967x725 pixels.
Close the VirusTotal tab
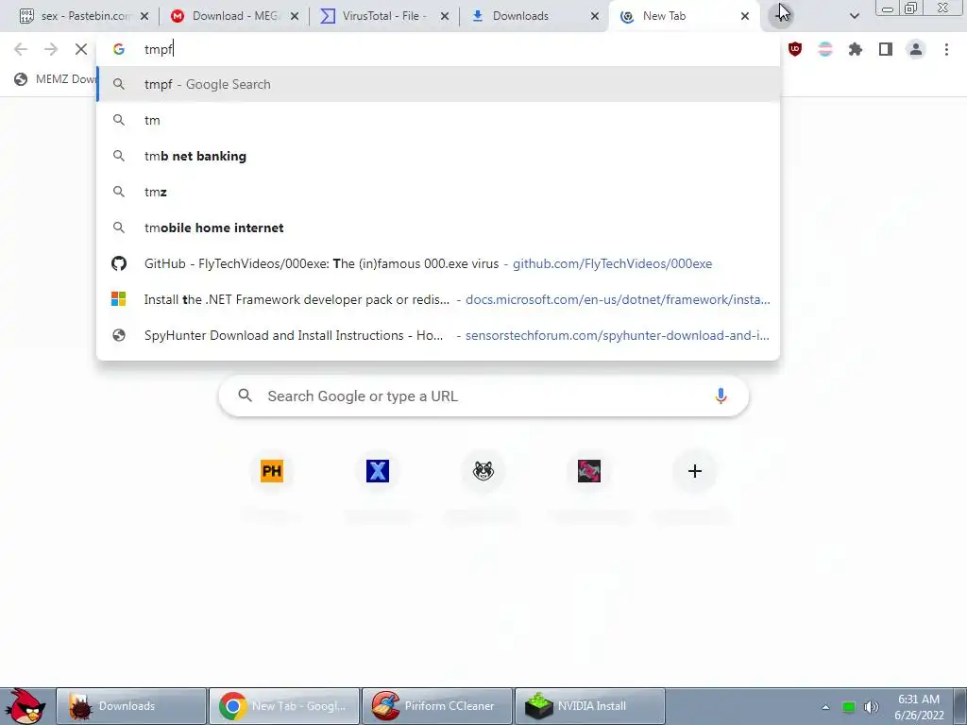tap(445, 16)
